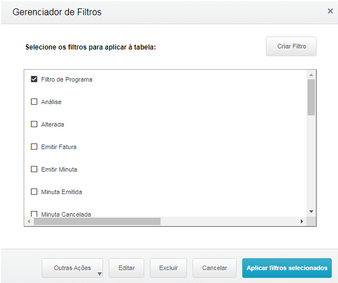The width and height of the screenshot is (338, 283).
Task: Select the Emitir Minuta checkbox
Action: tap(34, 169)
